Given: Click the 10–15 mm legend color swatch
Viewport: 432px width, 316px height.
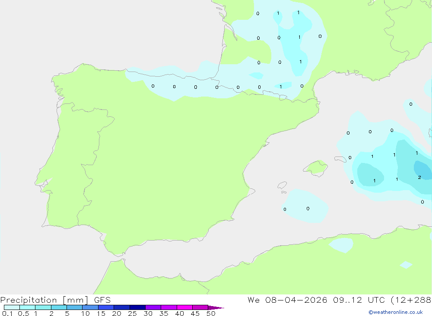Looking at the screenshot, I should tap(90, 307).
